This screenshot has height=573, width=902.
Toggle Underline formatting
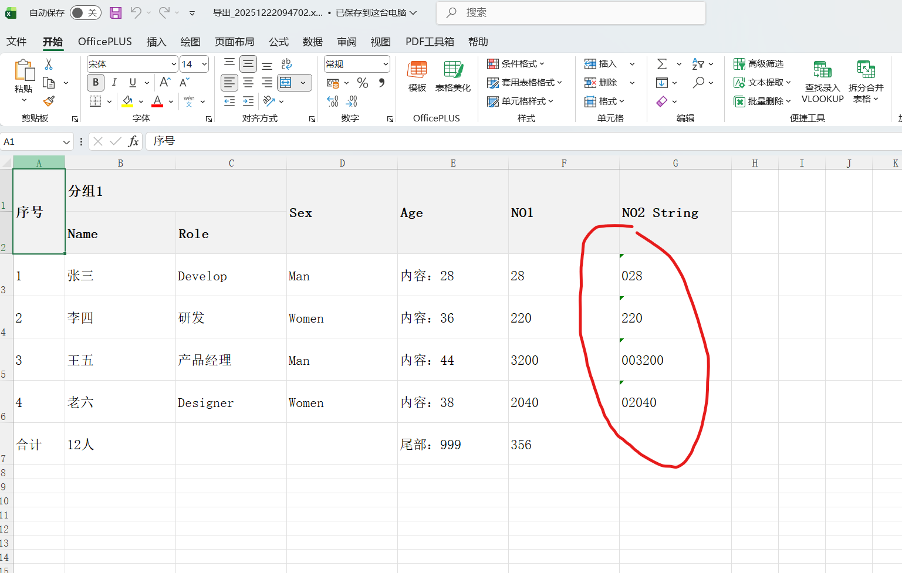click(x=133, y=83)
